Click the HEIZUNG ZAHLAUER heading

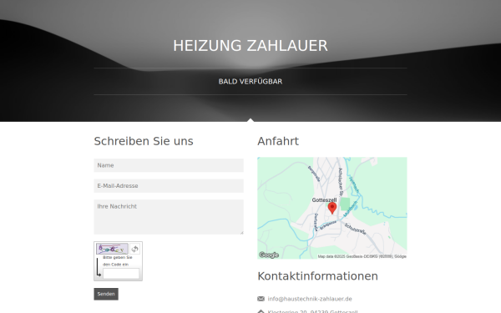[x=250, y=46]
